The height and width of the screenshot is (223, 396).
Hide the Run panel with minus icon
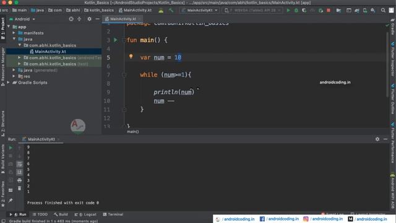(385, 139)
